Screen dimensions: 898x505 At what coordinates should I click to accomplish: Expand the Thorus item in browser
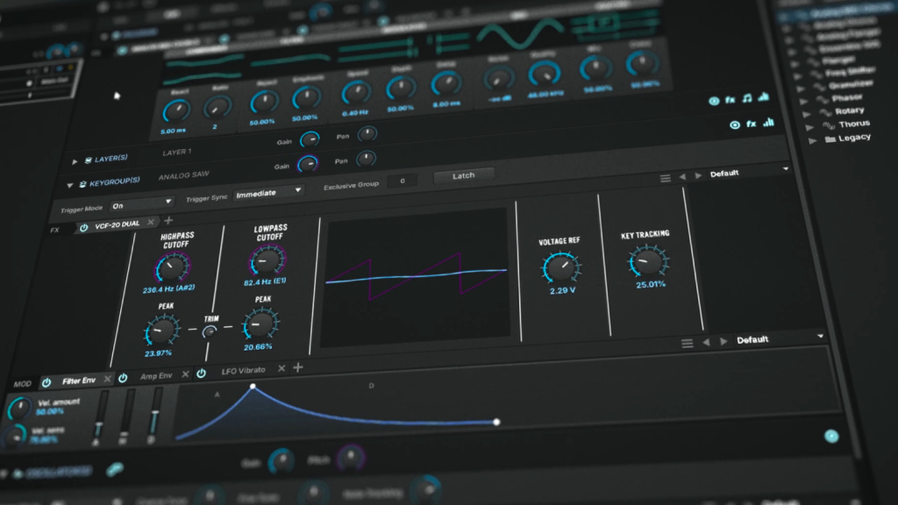coord(809,127)
